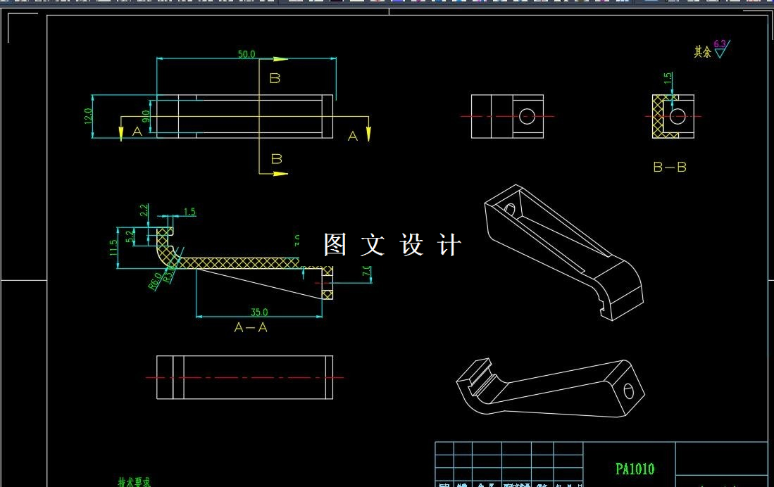Viewport: 774px width, 487px height.
Task: Select the 9.0 vertical dimension text
Action: 146,116
